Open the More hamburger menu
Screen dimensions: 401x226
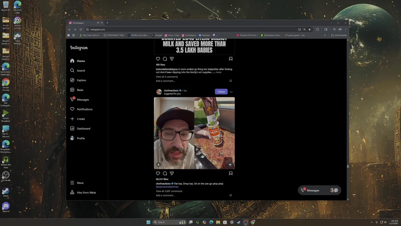coord(77,183)
